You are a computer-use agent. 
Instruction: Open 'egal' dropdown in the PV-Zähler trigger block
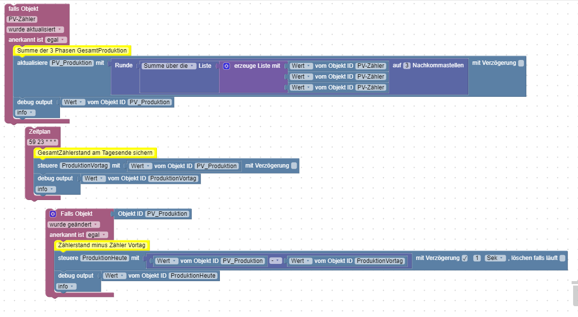(x=56, y=40)
